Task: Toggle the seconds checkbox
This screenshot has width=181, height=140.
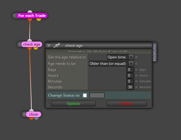Action: tap(136, 87)
